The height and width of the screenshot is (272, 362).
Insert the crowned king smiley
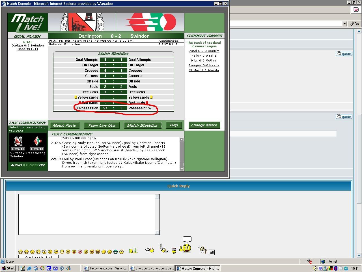click(x=174, y=250)
